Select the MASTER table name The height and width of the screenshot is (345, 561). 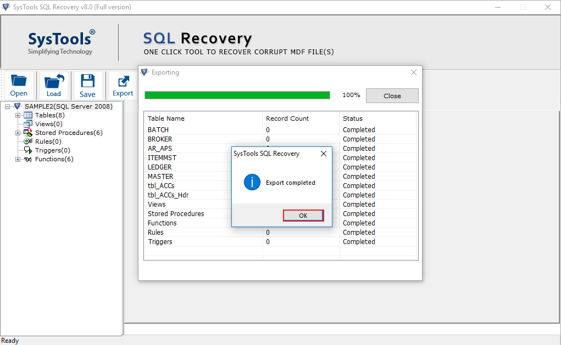160,176
